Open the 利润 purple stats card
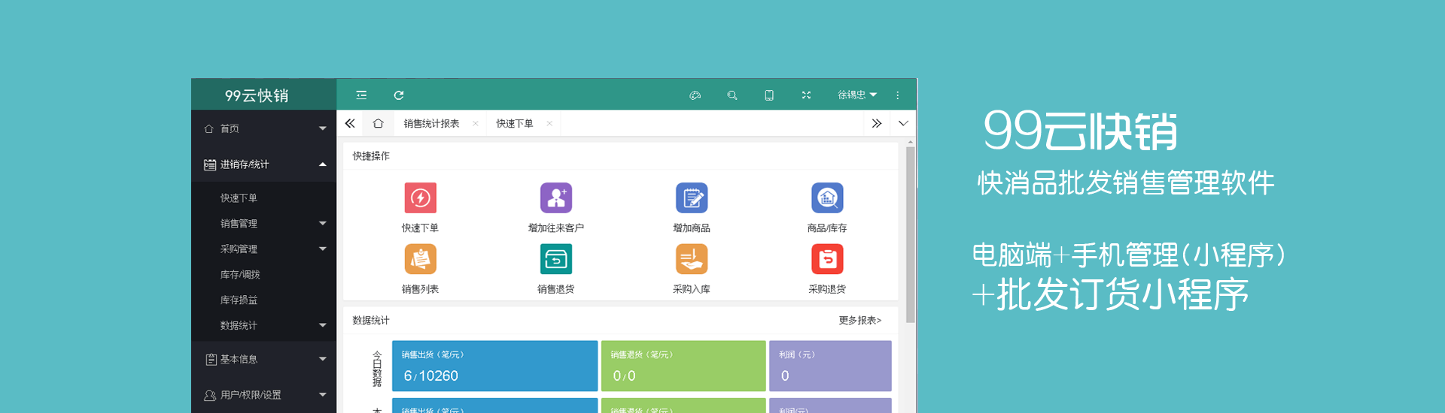Viewport: 1445px width, 413px height. point(830,366)
